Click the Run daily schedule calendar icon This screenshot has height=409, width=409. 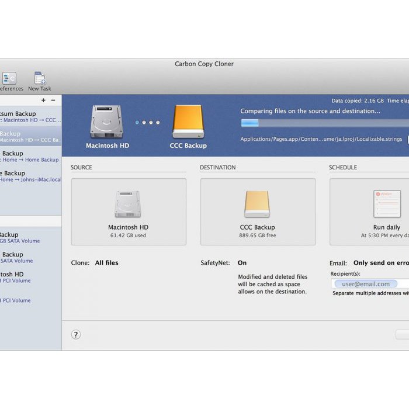[x=386, y=204]
